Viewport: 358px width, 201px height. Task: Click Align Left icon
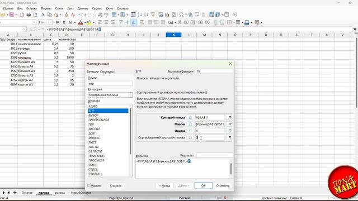coord(100,22)
